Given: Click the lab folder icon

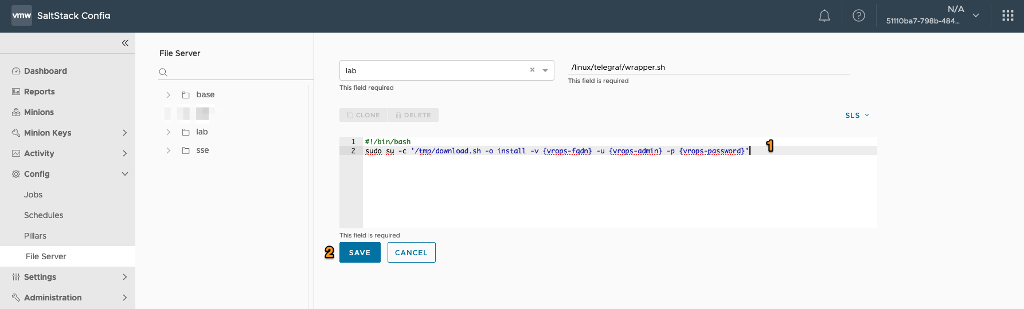Looking at the screenshot, I should coord(186,132).
